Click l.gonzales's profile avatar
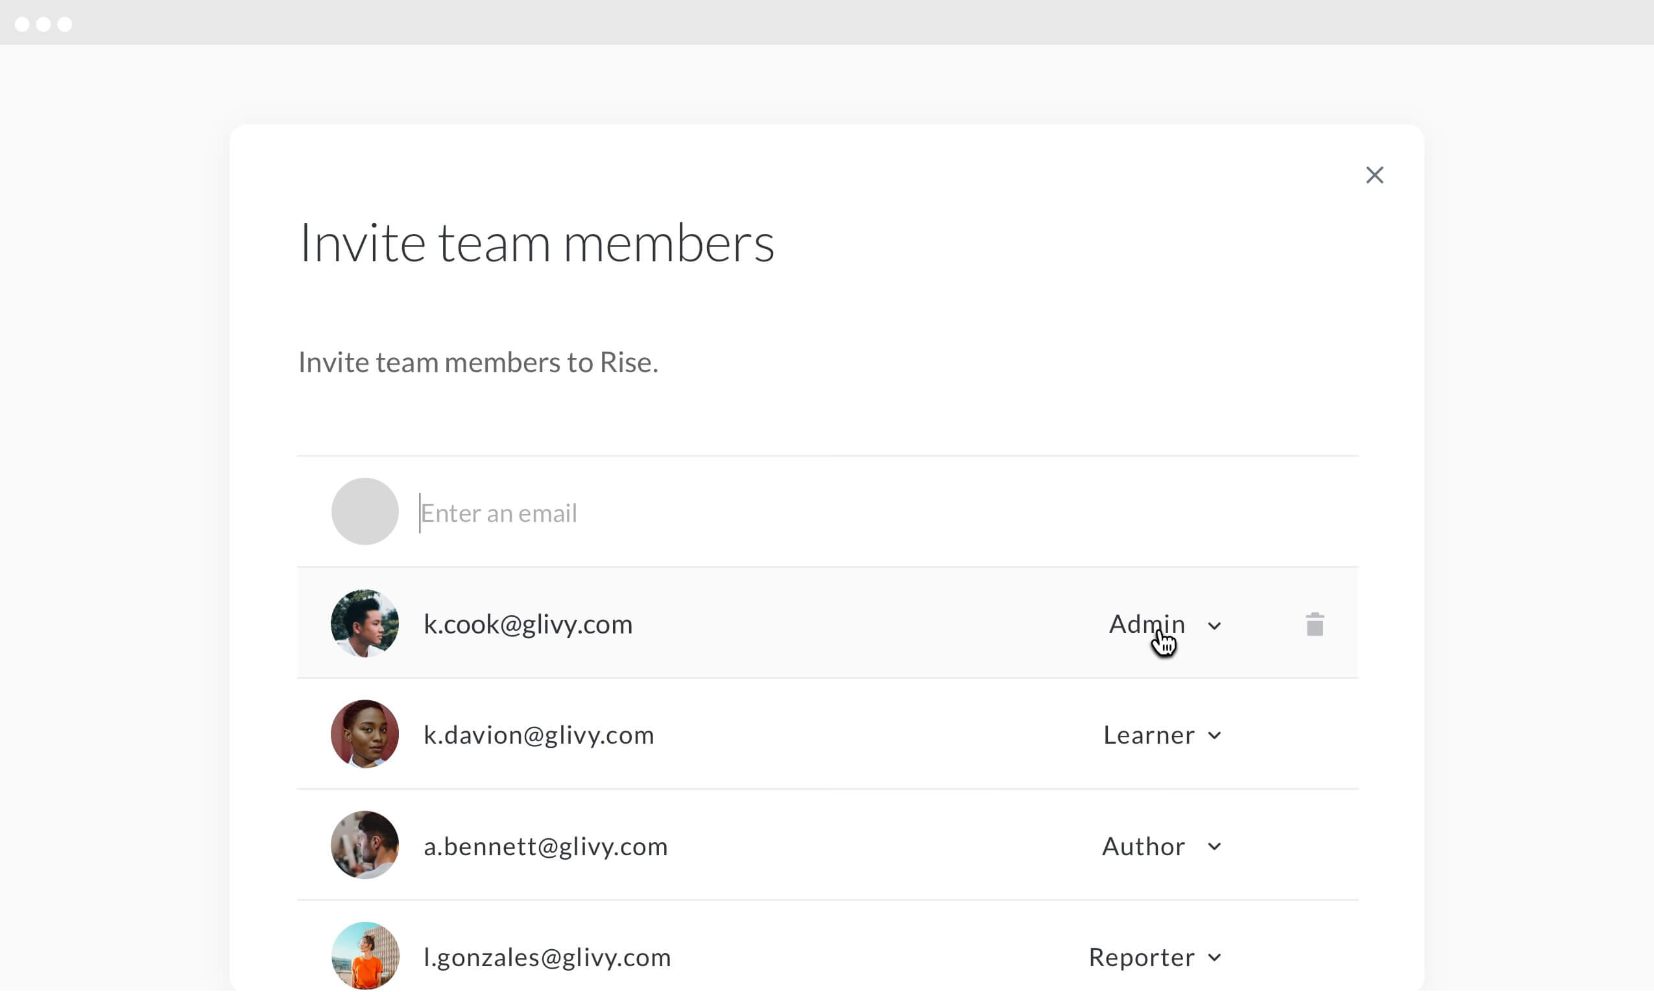The height and width of the screenshot is (992, 1654). (x=365, y=956)
